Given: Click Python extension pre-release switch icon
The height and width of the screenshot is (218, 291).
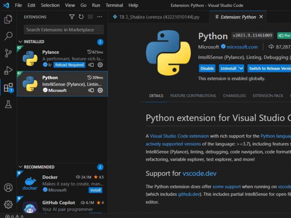Looking at the screenshot, I should click(91, 90).
